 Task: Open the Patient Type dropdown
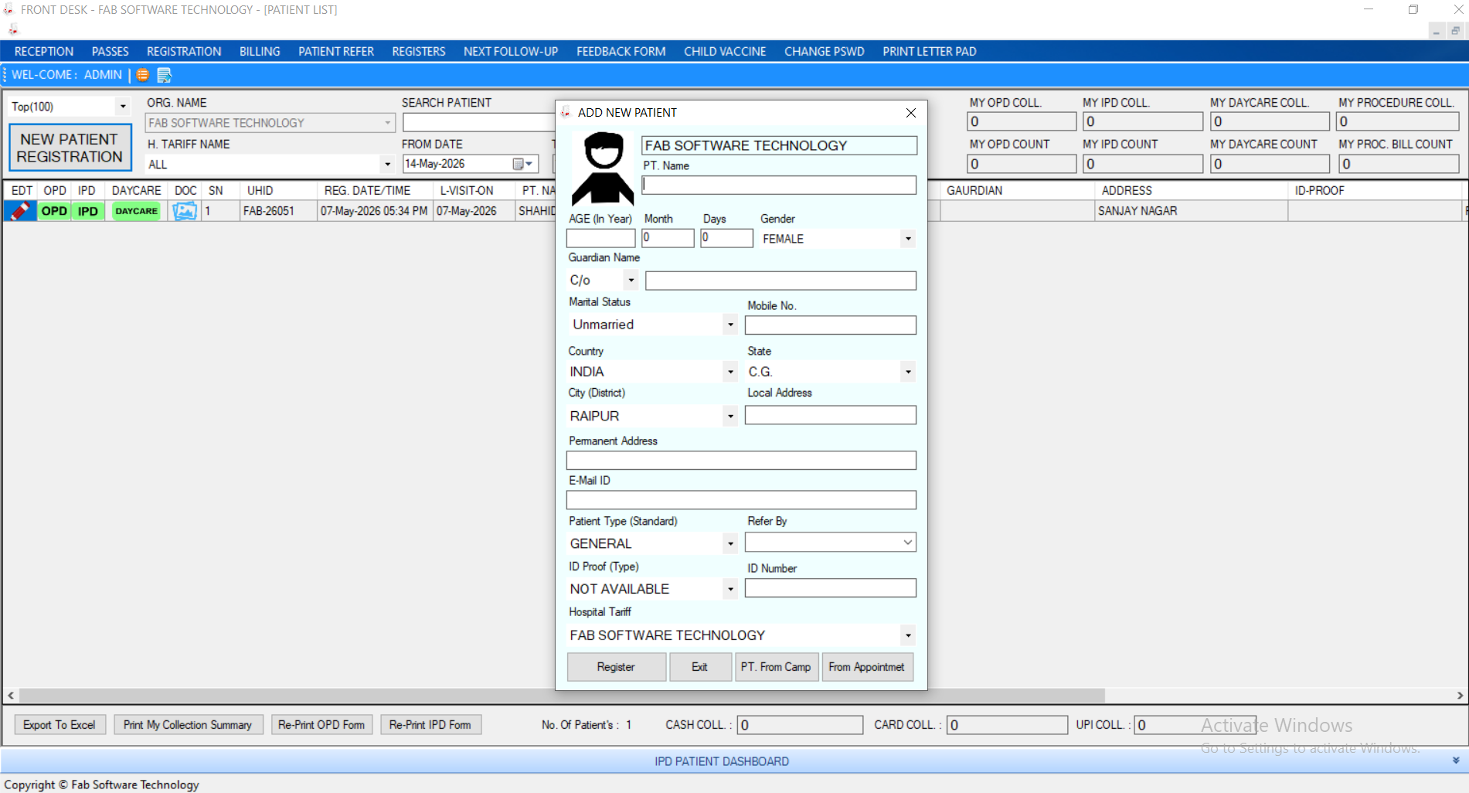coord(730,543)
